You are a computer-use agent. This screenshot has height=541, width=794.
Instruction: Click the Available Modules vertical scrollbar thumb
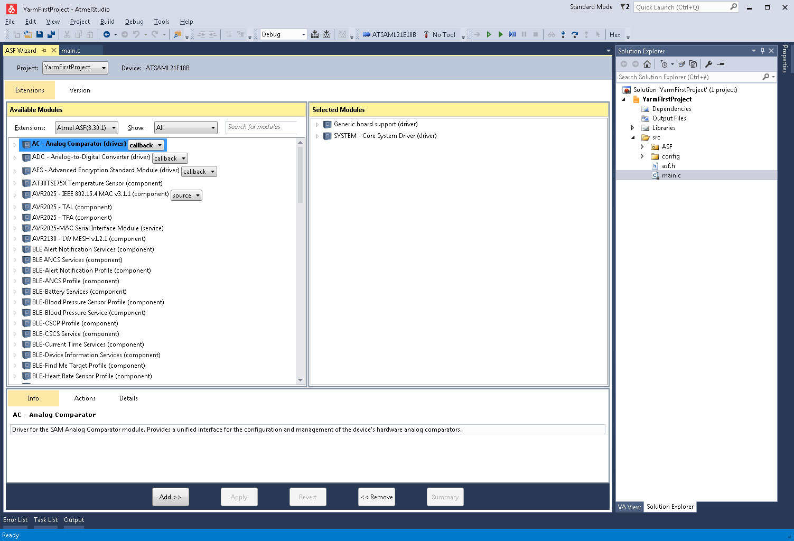(300, 175)
